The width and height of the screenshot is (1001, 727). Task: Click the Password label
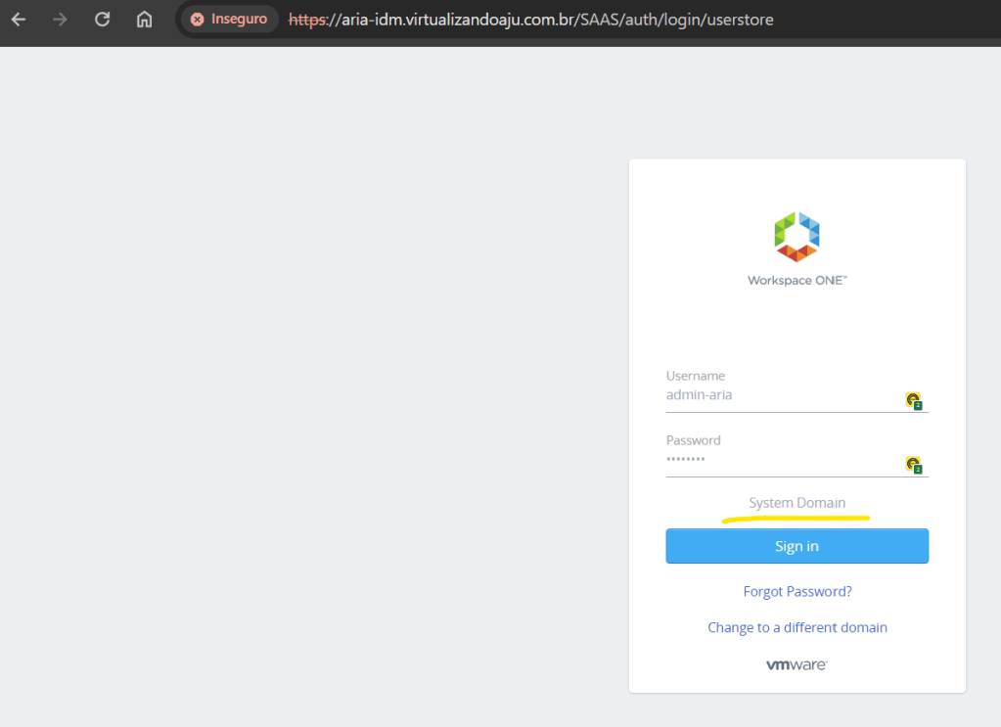click(x=693, y=440)
